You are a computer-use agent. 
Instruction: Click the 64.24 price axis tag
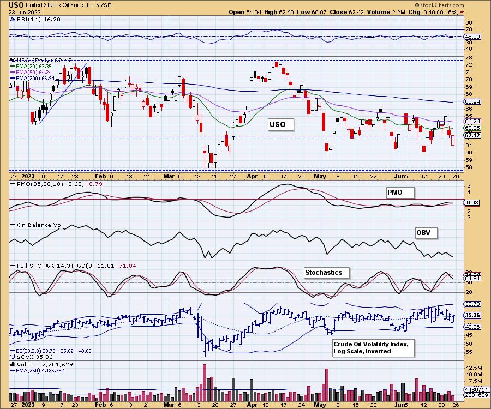[472, 121]
